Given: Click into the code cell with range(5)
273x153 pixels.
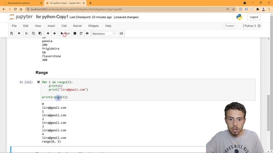Looking at the screenshot, I should point(148,90).
